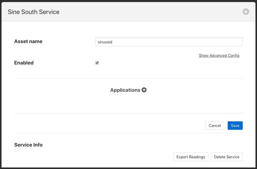
Task: Save the service configuration
Action: click(235, 125)
